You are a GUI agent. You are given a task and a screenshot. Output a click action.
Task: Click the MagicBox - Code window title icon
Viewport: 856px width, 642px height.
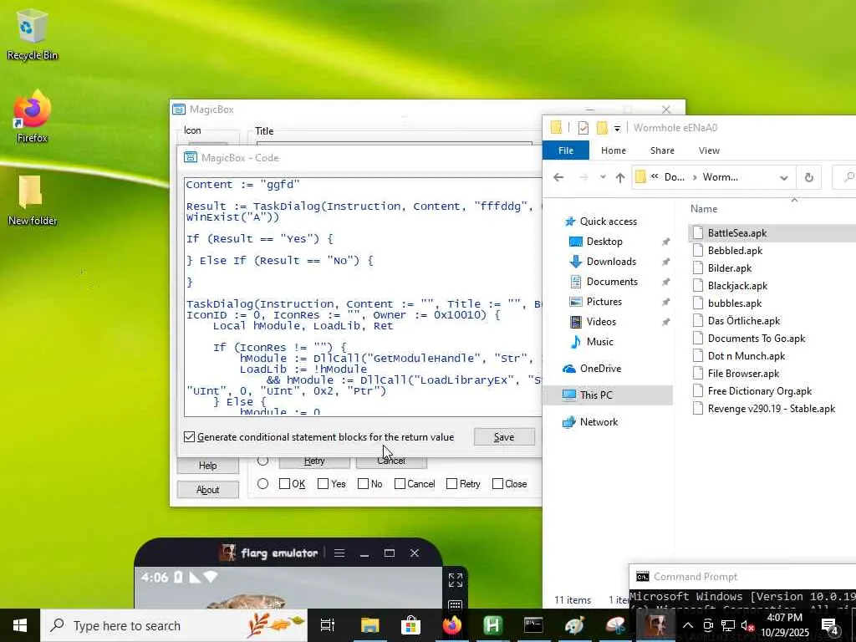click(x=191, y=157)
